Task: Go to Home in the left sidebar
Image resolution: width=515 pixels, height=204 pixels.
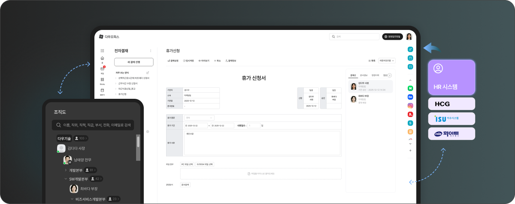Action: 102,59
